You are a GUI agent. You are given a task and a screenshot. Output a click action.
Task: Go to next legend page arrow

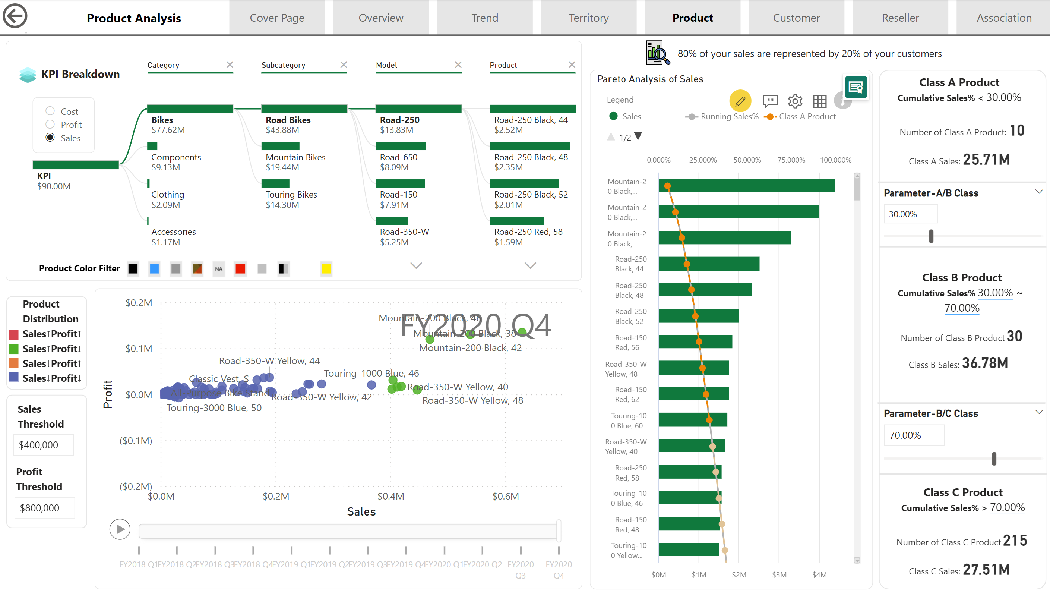638,136
